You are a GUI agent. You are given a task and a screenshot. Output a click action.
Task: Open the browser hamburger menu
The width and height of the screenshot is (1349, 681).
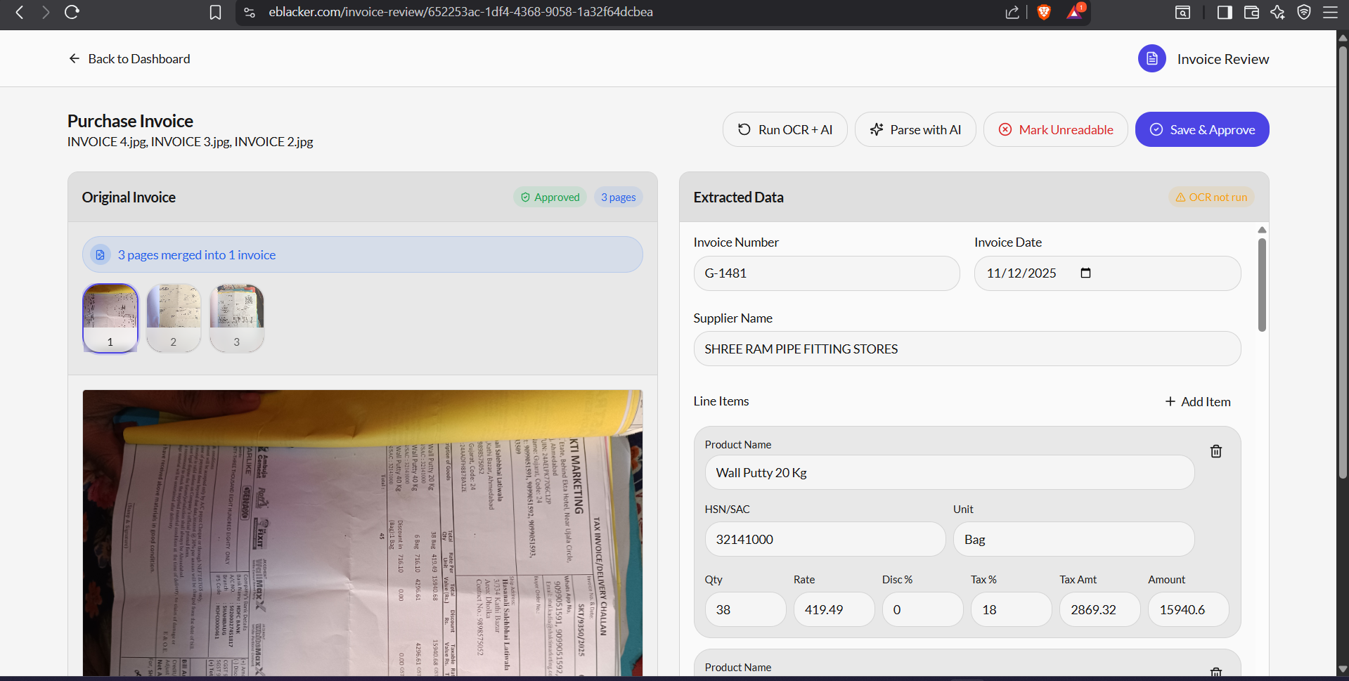point(1330,12)
